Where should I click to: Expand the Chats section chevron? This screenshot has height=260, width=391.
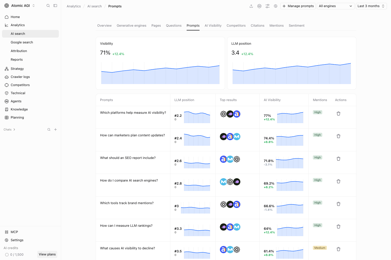(x=14, y=129)
